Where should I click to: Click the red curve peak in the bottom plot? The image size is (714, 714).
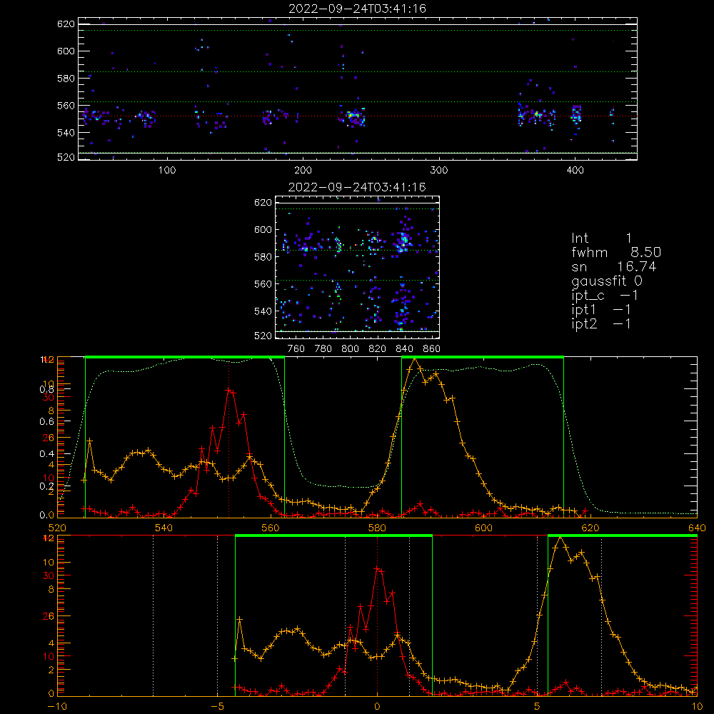pos(378,568)
